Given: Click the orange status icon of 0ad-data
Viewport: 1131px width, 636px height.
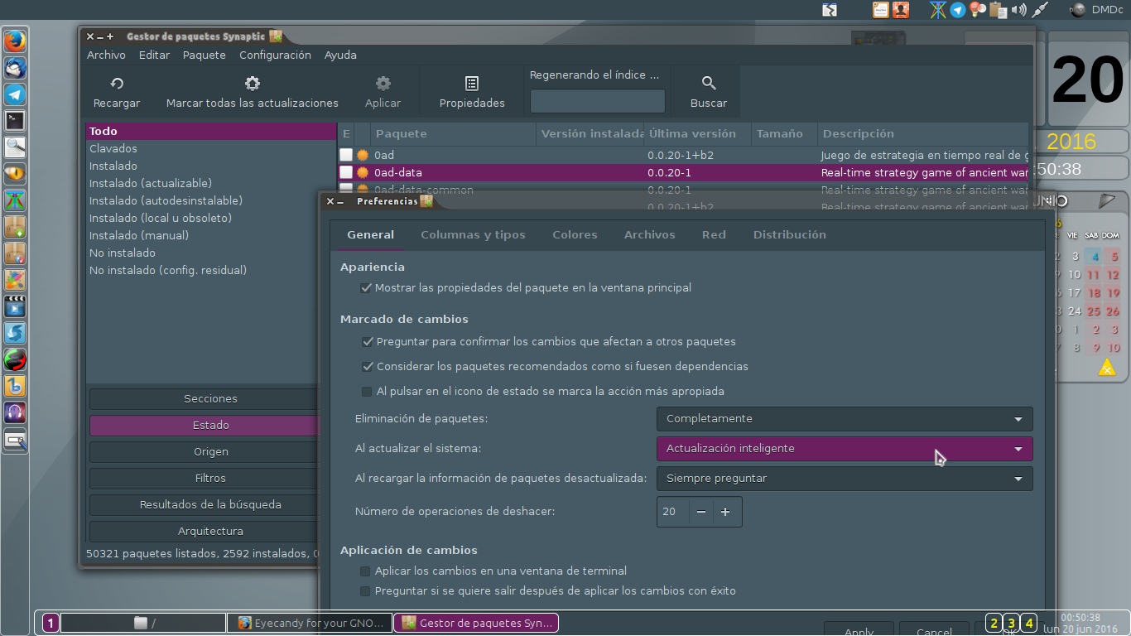Looking at the screenshot, I should click(x=362, y=172).
